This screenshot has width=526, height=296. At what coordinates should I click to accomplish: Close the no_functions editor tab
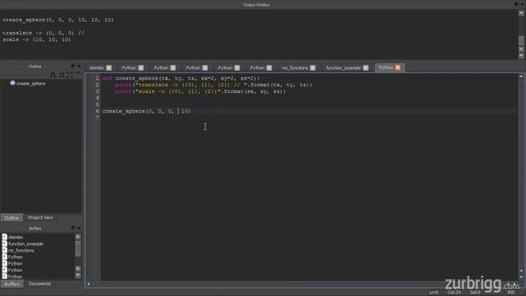312,67
